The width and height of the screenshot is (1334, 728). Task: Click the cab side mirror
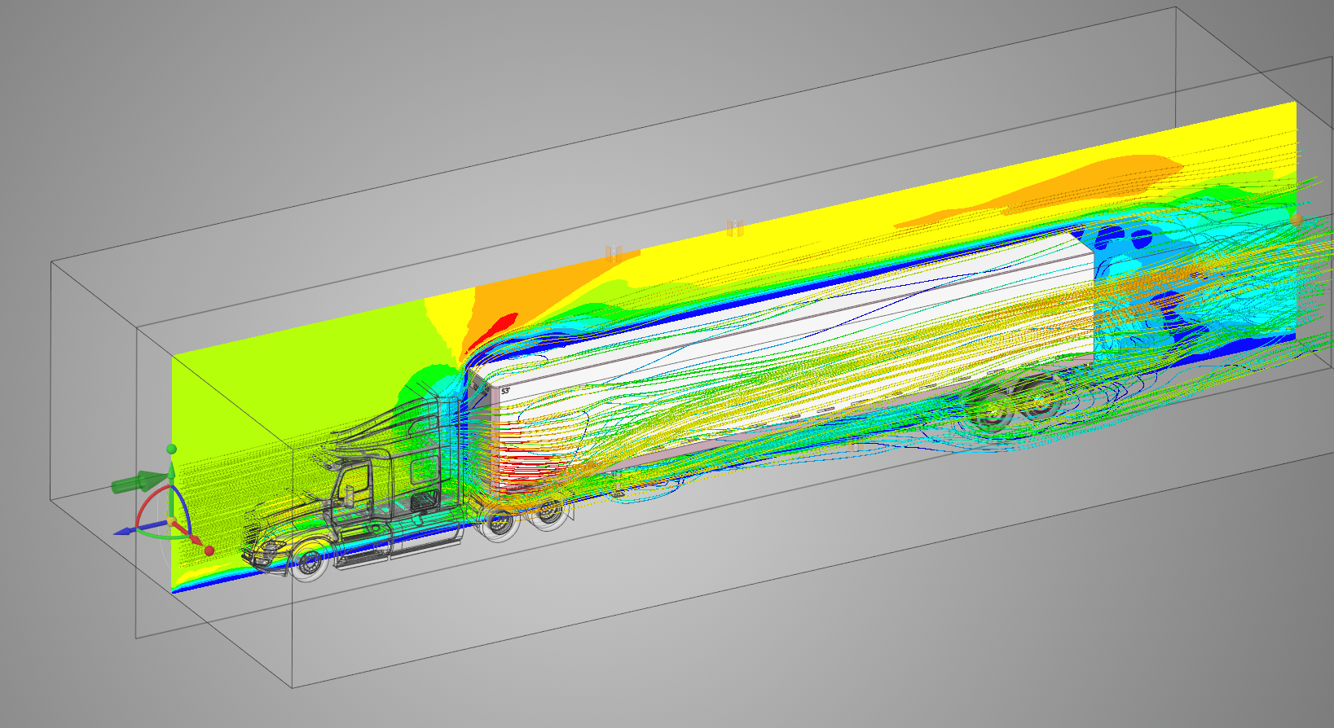click(x=350, y=496)
